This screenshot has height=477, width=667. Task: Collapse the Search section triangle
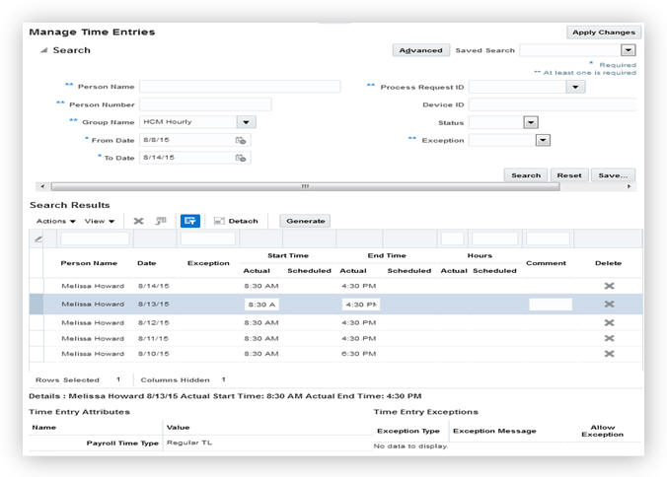(x=42, y=50)
